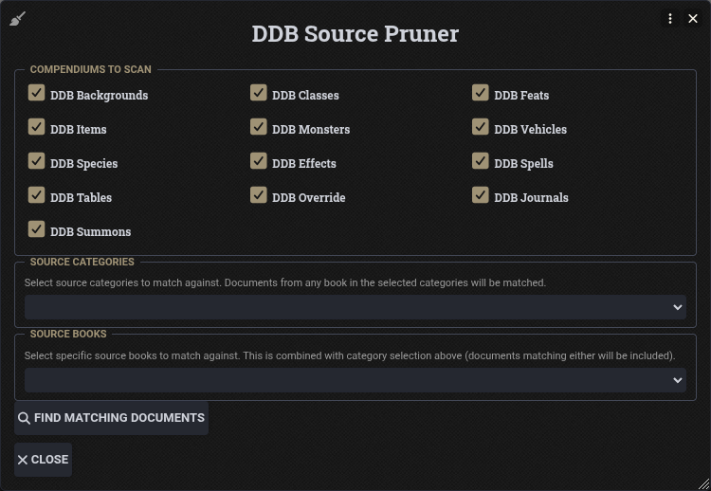Open the Source Books dropdown
711x491 pixels.
(355, 380)
